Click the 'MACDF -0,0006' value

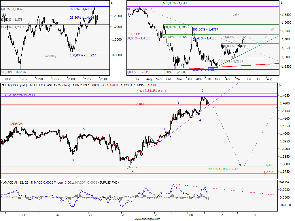click(x=86, y=182)
